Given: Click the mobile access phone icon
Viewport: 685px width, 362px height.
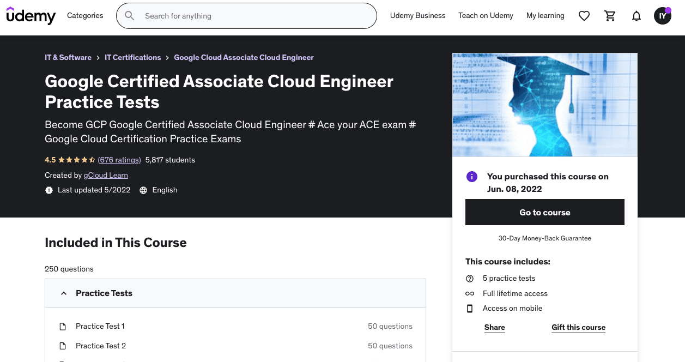Looking at the screenshot, I should [470, 309].
